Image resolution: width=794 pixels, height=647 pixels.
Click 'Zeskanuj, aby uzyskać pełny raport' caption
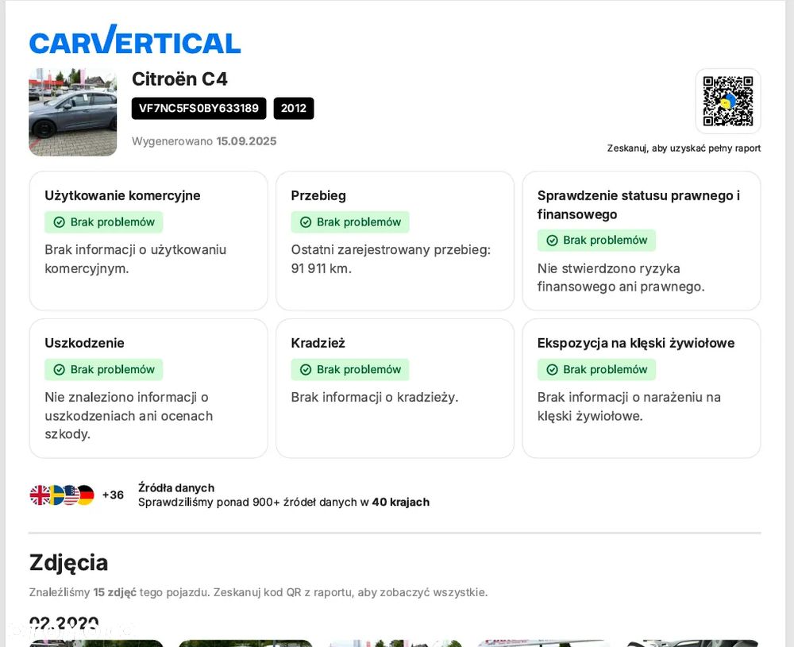684,148
